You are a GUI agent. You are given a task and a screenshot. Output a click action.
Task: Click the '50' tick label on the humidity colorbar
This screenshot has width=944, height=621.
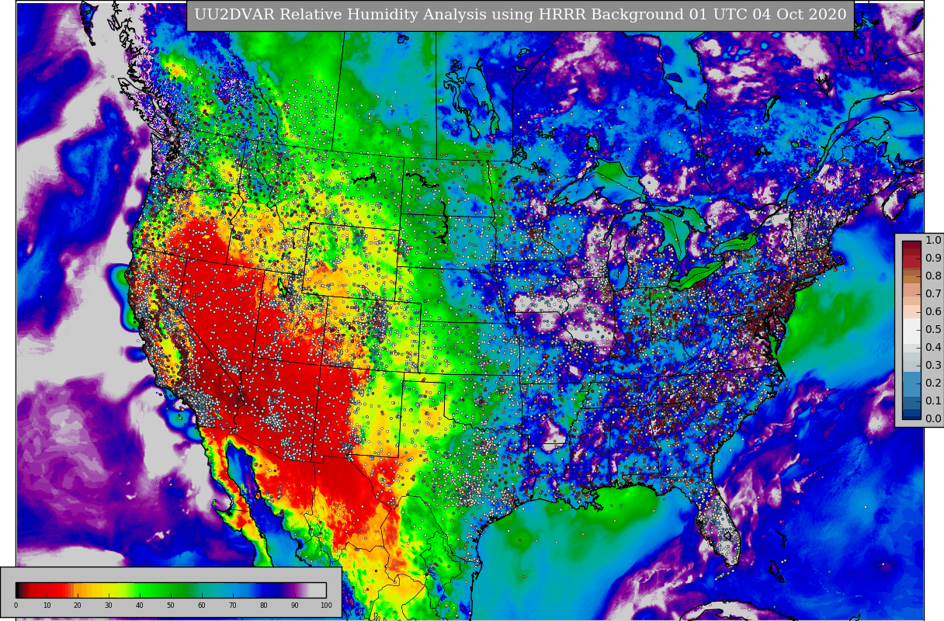click(171, 605)
